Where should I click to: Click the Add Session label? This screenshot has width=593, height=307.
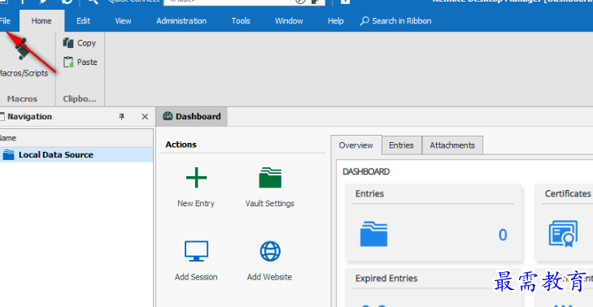pyautogui.click(x=196, y=277)
